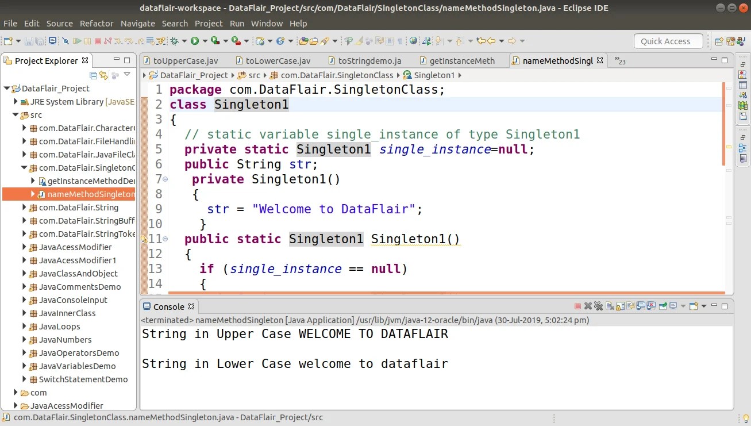This screenshot has height=426, width=751.
Task: Maximize the Console view panel
Action: click(x=724, y=306)
